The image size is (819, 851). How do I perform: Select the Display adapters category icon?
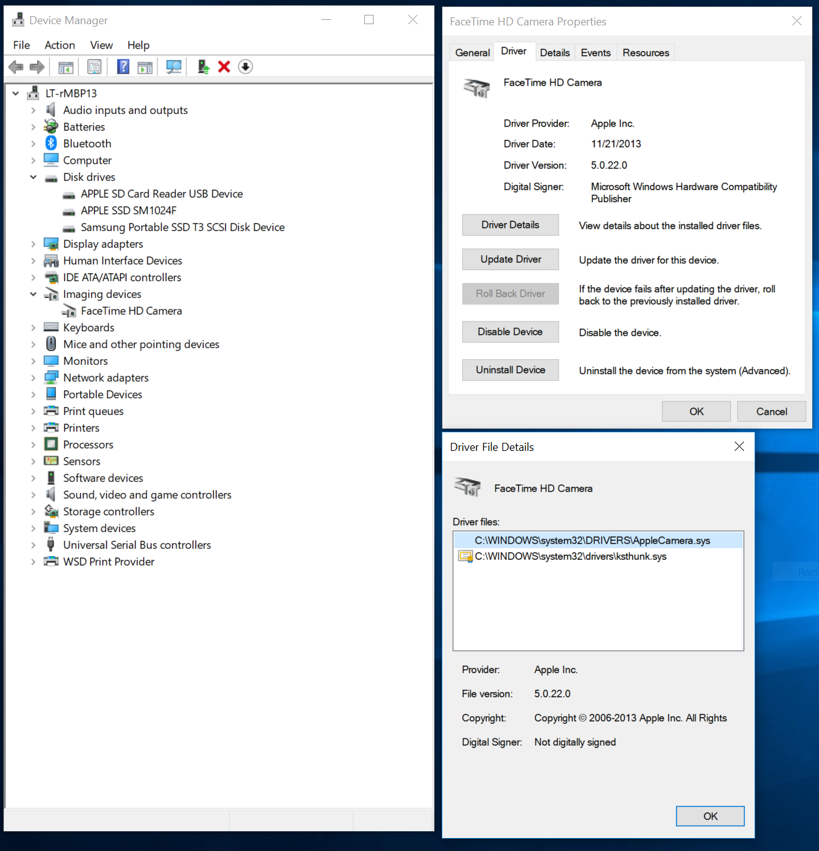click(51, 243)
